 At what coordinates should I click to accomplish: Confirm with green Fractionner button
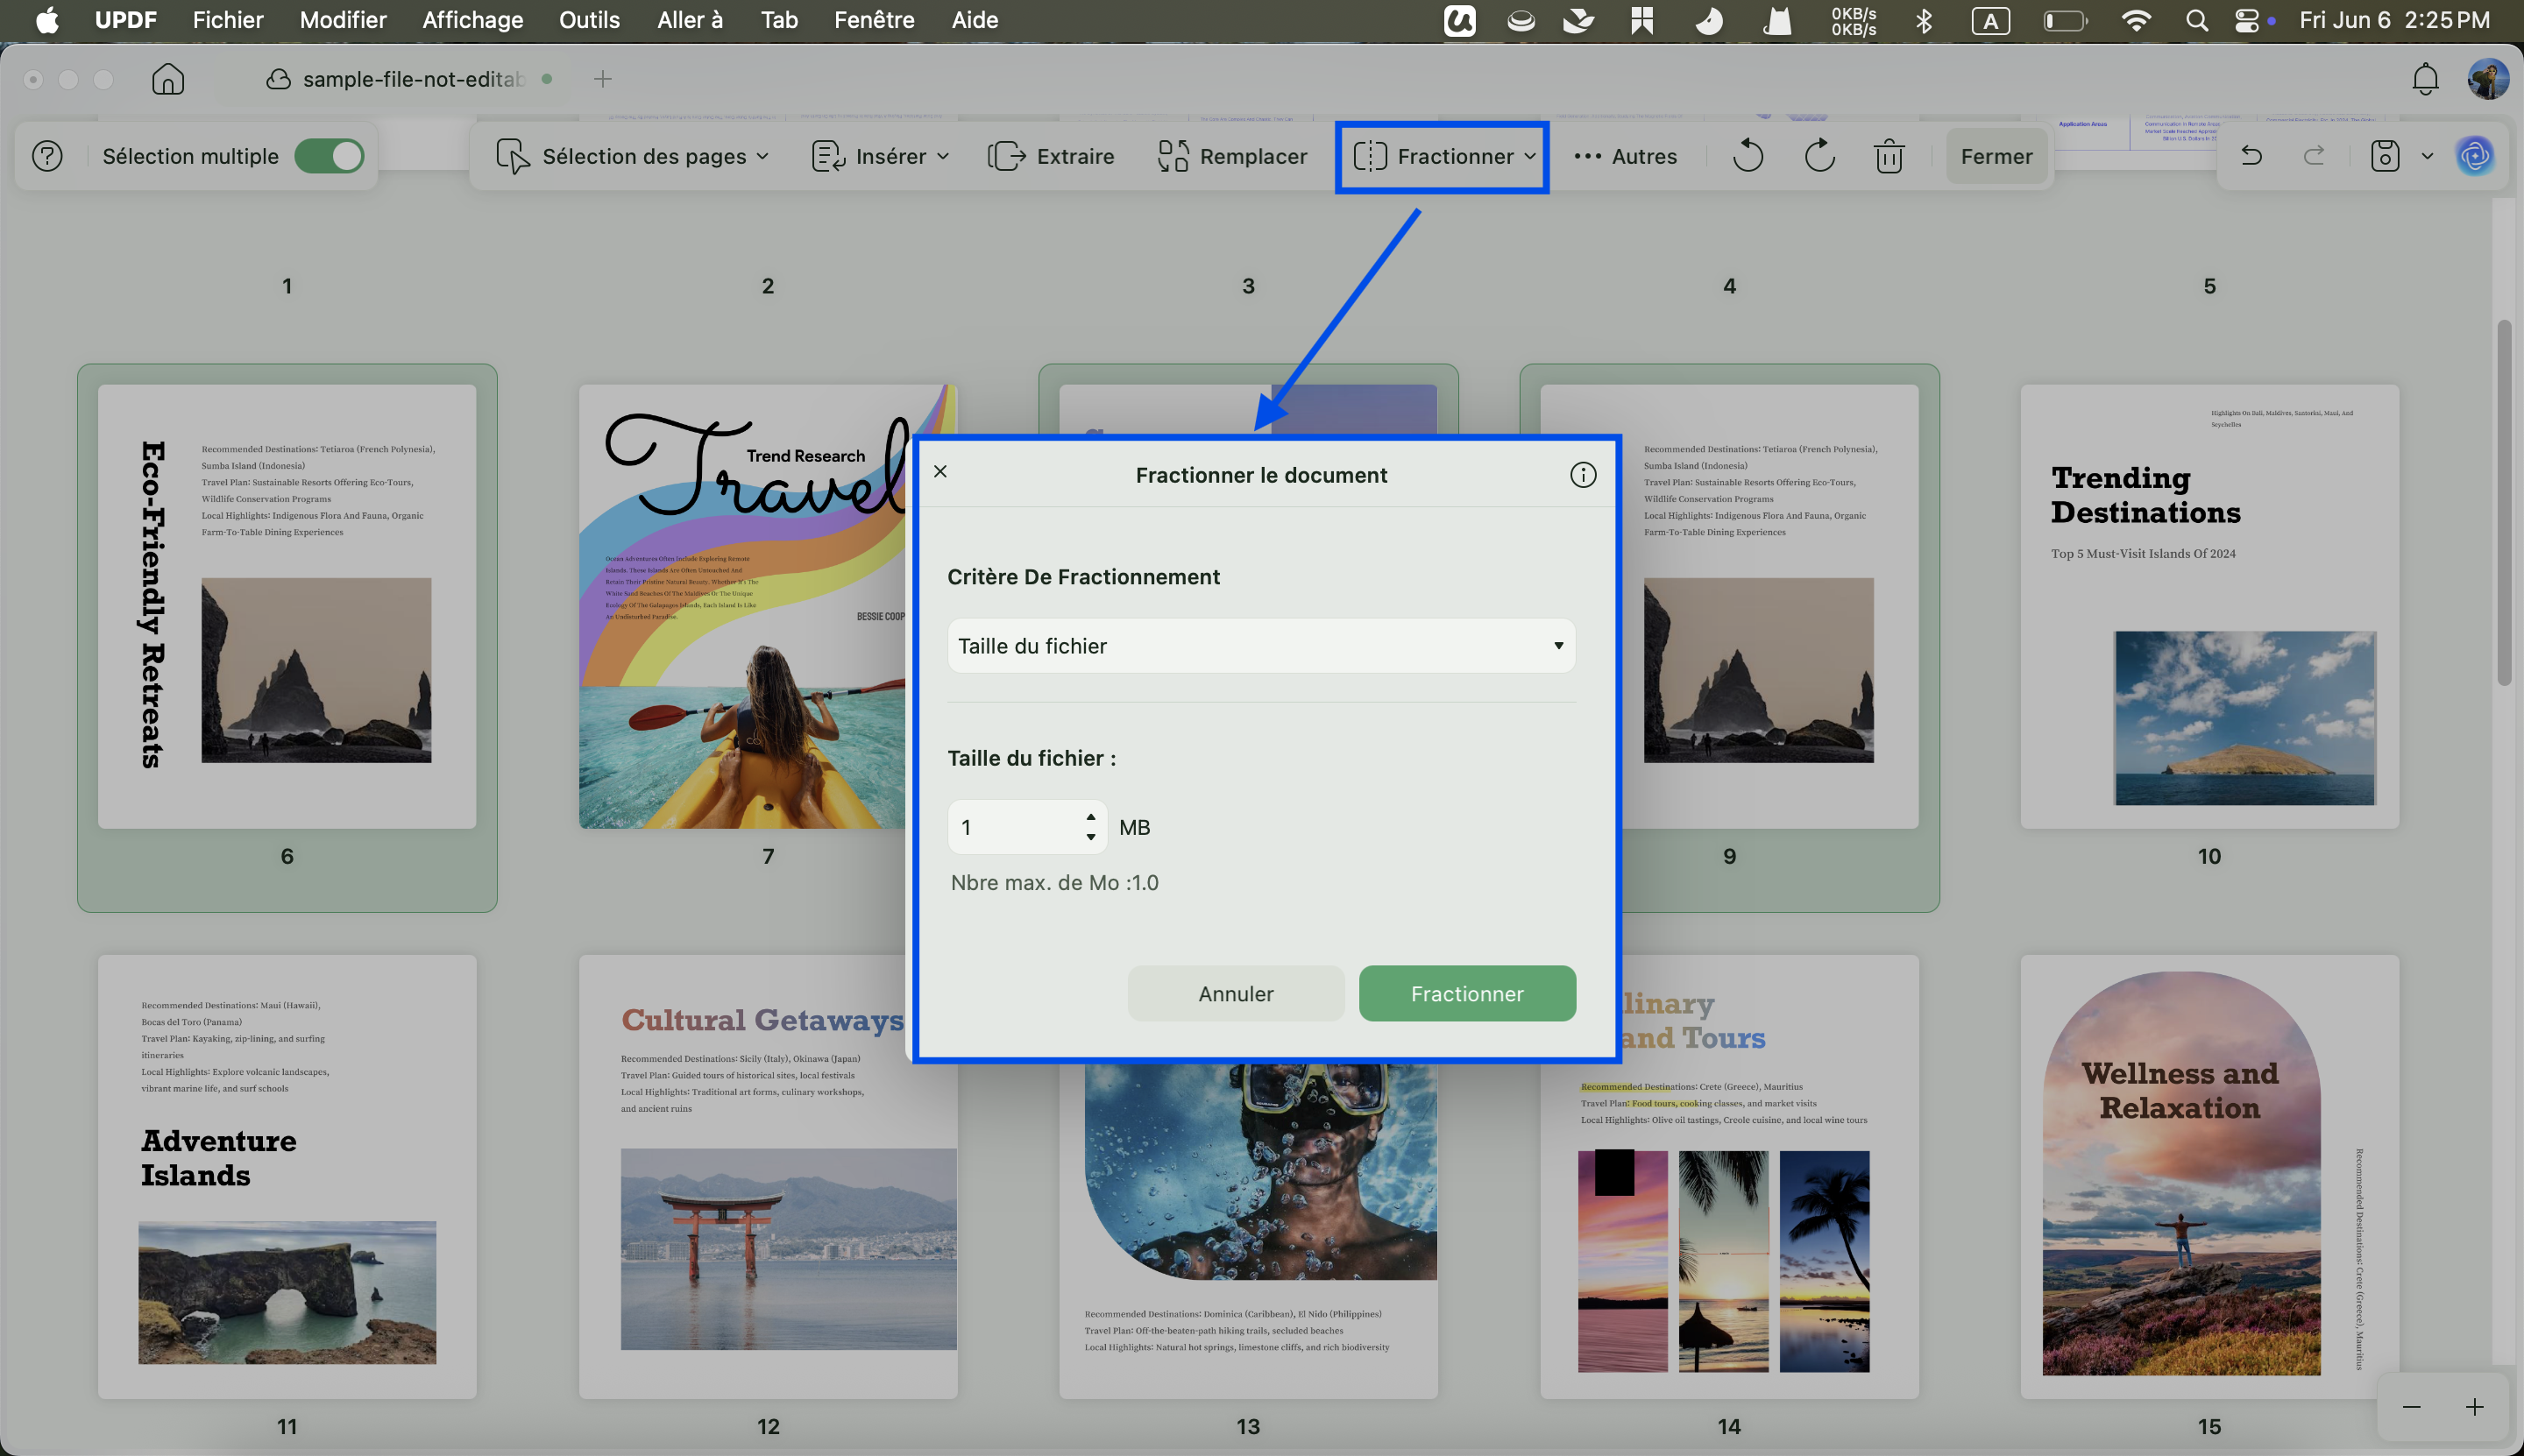click(x=1466, y=993)
